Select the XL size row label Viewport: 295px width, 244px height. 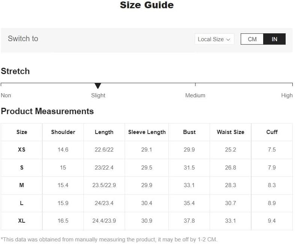22,221
